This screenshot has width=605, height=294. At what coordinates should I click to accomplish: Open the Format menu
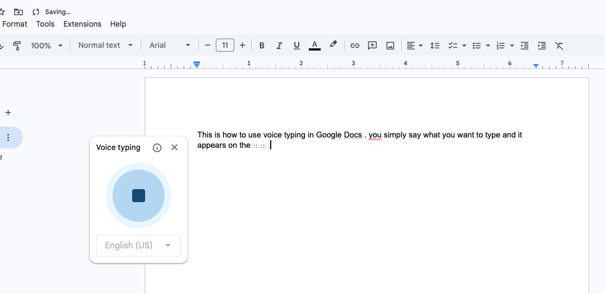[x=15, y=24]
